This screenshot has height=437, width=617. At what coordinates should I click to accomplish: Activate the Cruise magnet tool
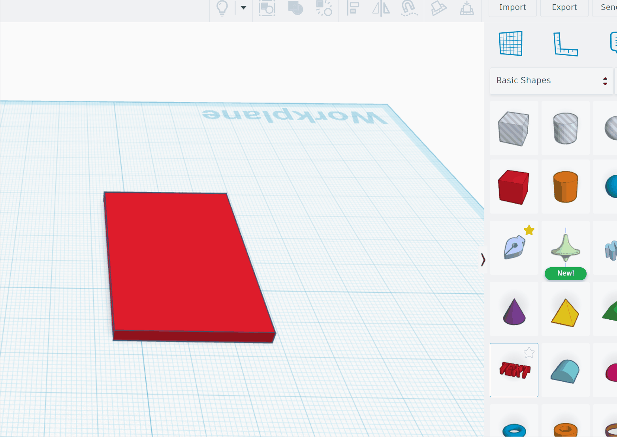(409, 8)
